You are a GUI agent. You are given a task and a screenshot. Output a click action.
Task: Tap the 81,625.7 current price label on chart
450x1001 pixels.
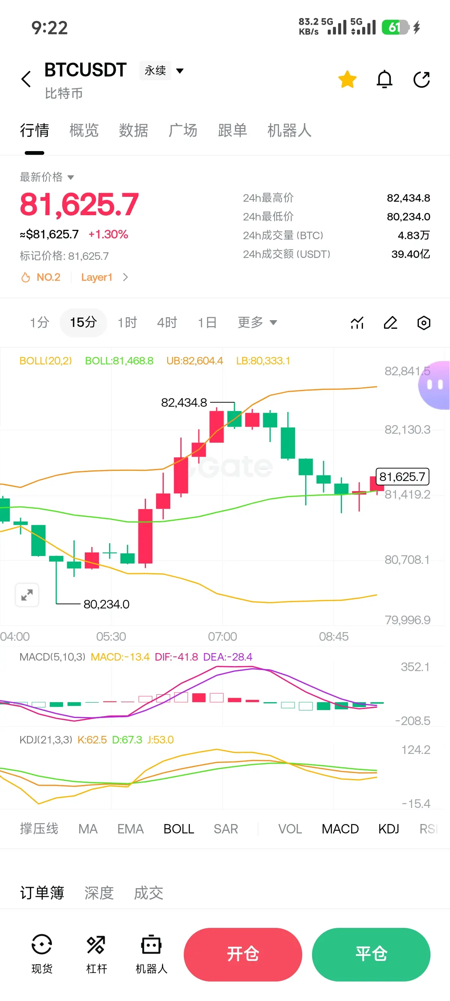(x=402, y=477)
